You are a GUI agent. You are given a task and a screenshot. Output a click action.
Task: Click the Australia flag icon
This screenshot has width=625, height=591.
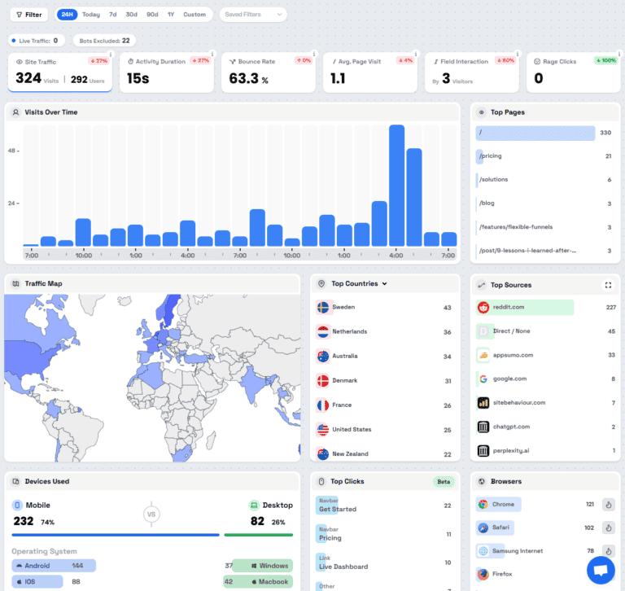[323, 356]
